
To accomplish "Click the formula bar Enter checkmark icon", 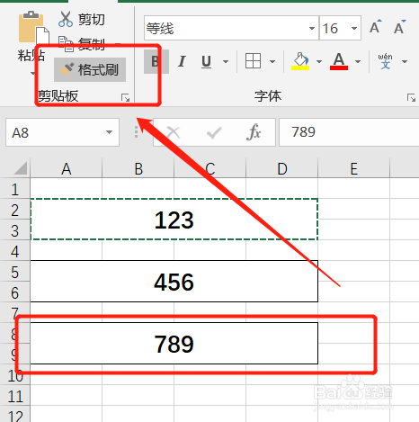I will tap(214, 132).
